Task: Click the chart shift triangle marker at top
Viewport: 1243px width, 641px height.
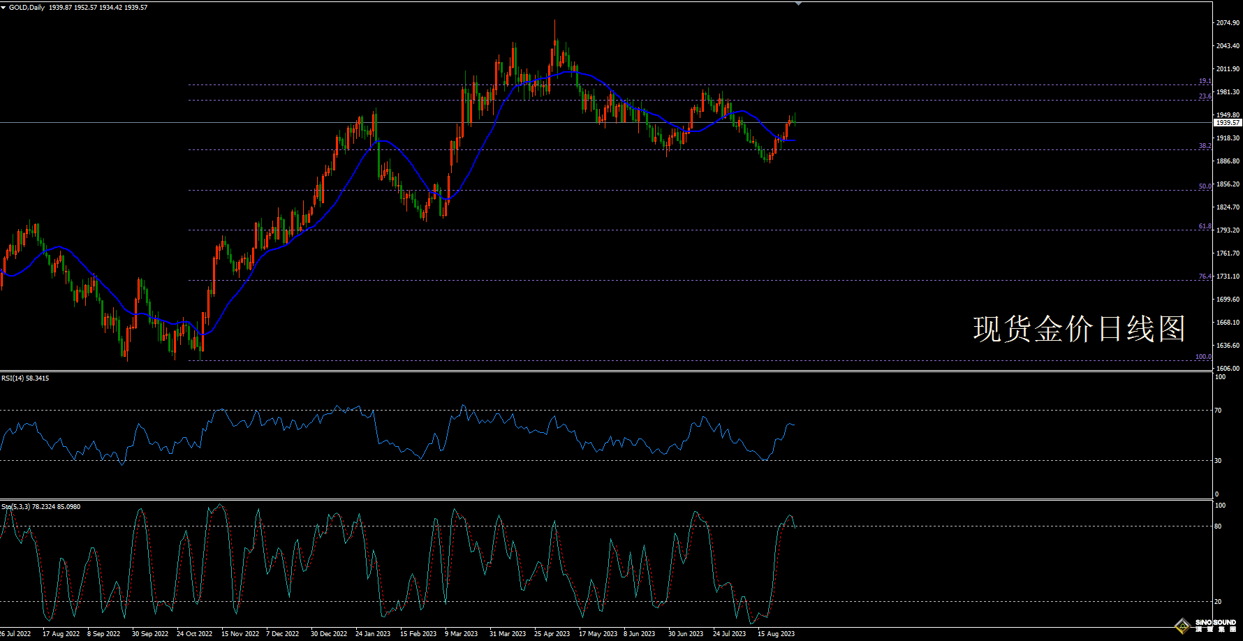Action: [798, 4]
